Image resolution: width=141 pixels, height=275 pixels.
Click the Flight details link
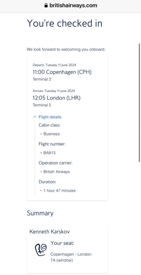coord(50,117)
